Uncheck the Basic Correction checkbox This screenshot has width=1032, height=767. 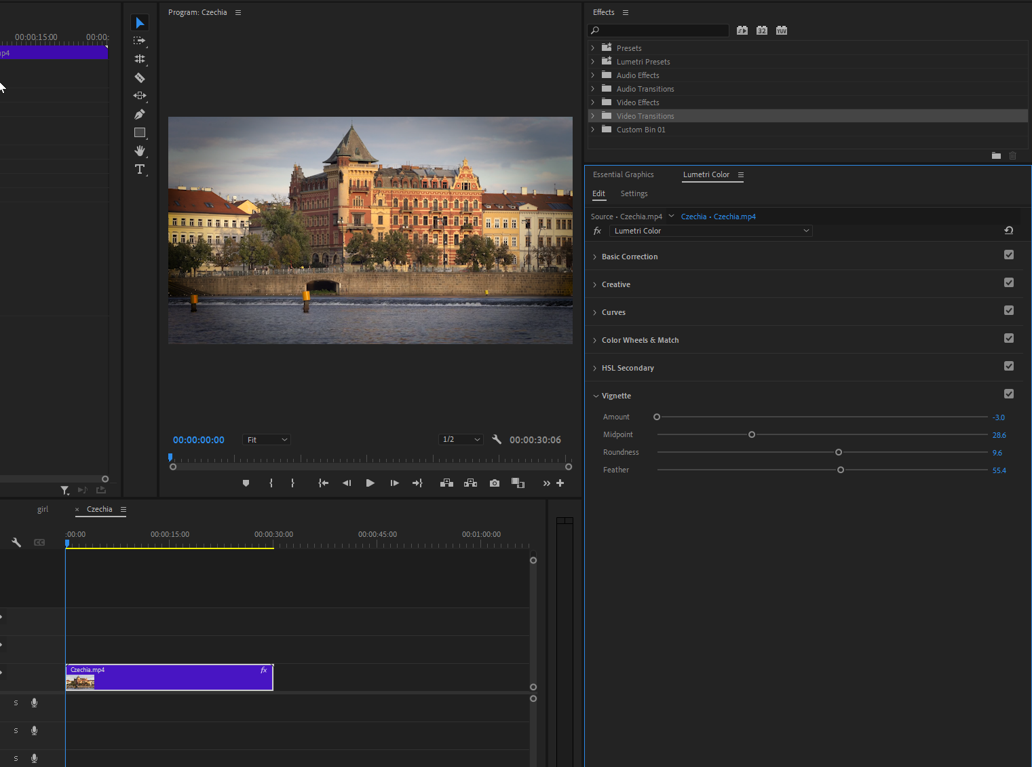point(1008,255)
